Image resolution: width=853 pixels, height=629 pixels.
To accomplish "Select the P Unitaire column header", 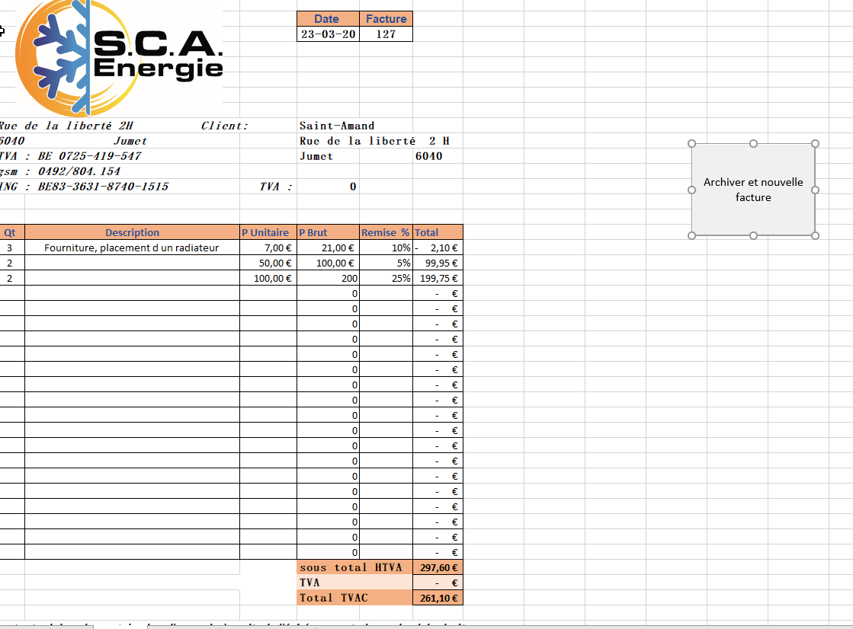I will 268,232.
